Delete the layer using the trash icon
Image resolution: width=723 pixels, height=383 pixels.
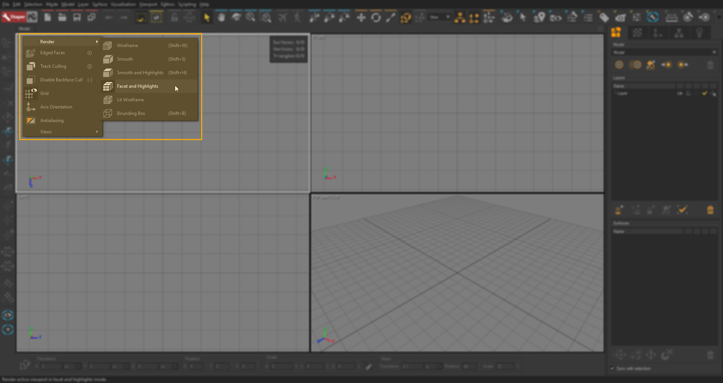coord(711,65)
